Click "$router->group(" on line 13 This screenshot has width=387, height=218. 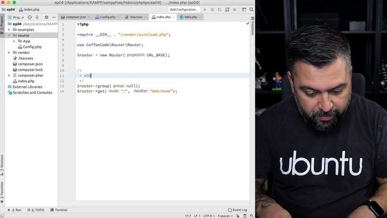pyautogui.click(x=94, y=86)
